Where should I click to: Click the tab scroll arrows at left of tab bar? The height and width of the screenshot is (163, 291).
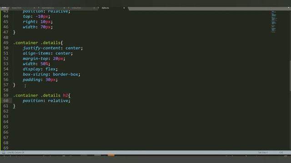[4, 8]
